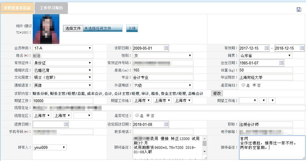Click the 未选择任何文件 label
Image resolution: width=306 pixels, height=161 pixels.
click(97, 28)
